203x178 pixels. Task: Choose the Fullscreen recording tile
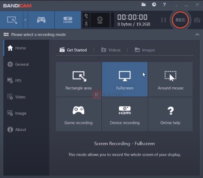click(x=125, y=79)
